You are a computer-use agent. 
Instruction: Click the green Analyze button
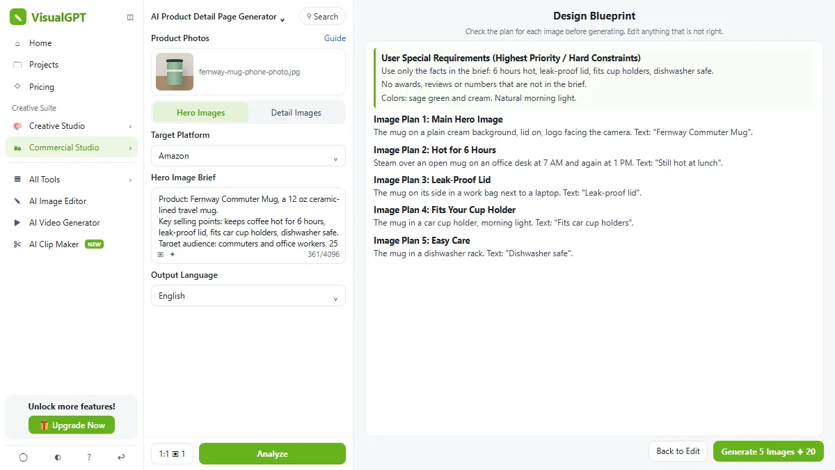272,454
